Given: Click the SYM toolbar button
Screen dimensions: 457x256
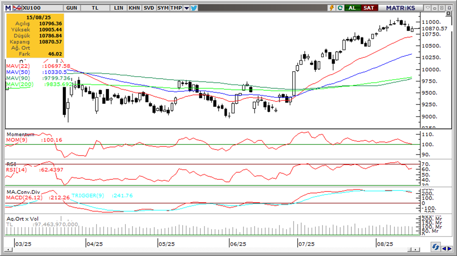Looking at the screenshot, I should (162, 8).
